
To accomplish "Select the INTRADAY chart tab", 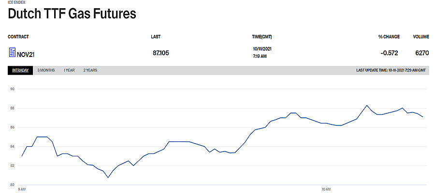I will point(20,70).
